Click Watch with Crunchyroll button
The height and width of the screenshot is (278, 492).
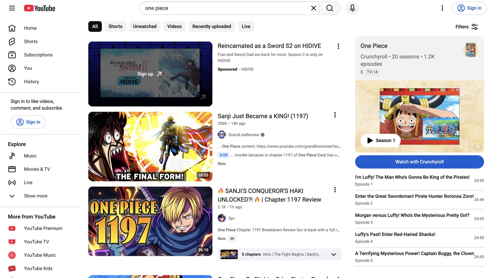pos(419,162)
